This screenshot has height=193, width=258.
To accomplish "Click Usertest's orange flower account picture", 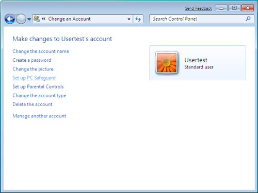I will pyautogui.click(x=167, y=63).
